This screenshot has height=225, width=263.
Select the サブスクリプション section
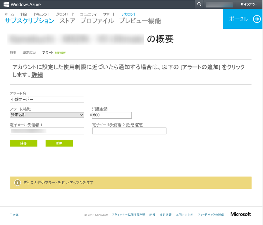29,21
